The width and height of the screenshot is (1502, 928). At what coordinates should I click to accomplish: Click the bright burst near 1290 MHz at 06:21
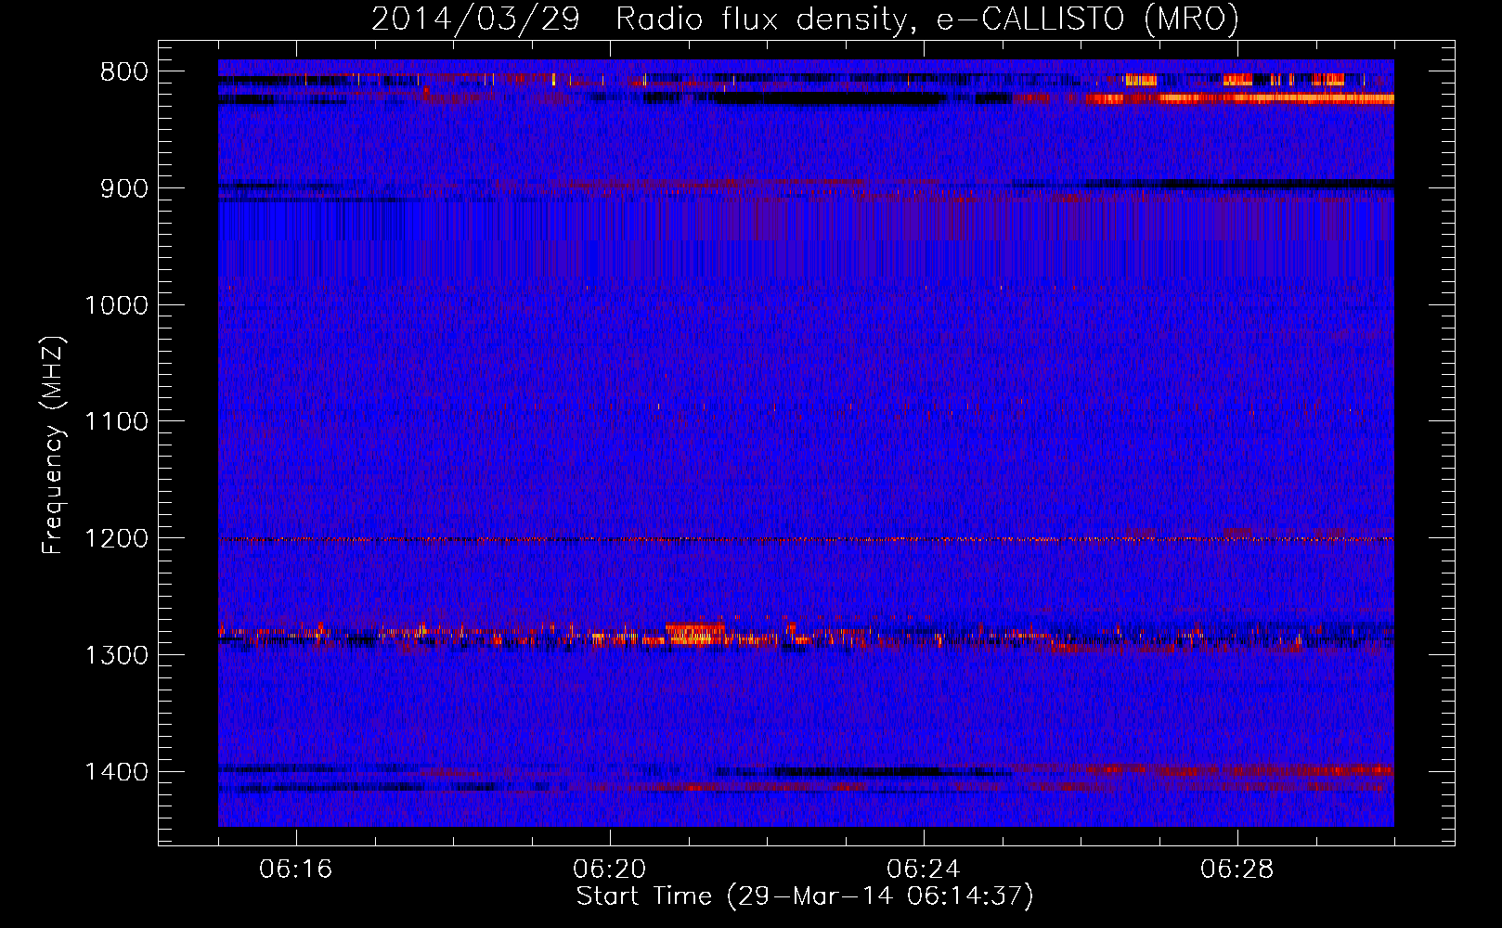pos(696,633)
